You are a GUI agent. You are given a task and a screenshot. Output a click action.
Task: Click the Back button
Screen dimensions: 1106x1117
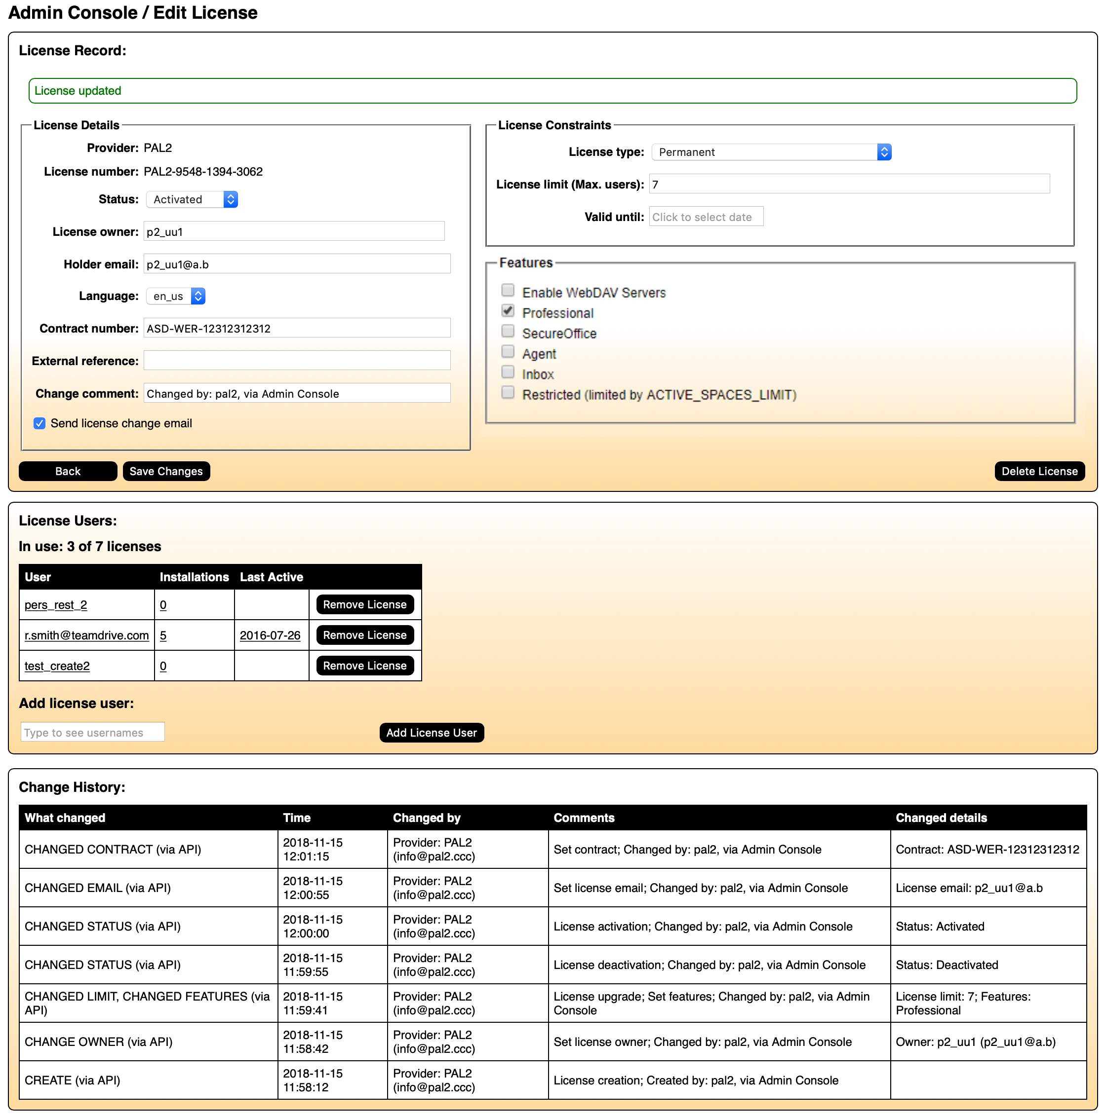click(68, 471)
